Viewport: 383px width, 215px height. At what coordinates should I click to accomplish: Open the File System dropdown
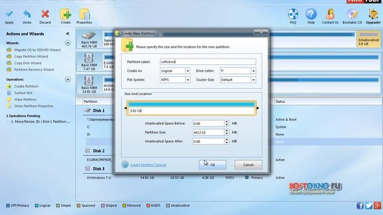coord(187,79)
